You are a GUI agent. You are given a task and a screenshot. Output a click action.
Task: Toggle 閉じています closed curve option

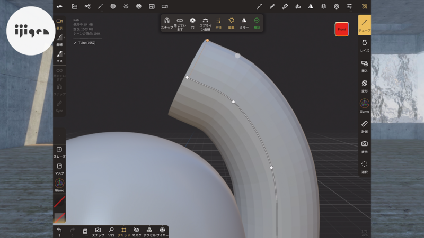click(x=180, y=24)
